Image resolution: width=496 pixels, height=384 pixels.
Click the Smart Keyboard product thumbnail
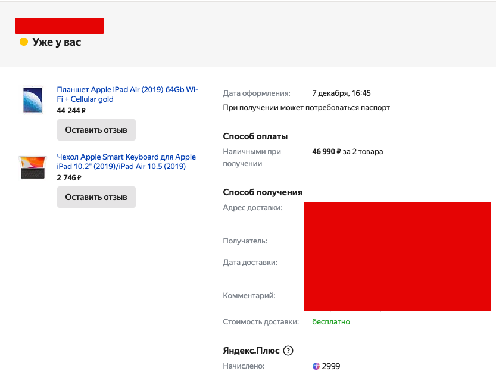click(x=33, y=167)
